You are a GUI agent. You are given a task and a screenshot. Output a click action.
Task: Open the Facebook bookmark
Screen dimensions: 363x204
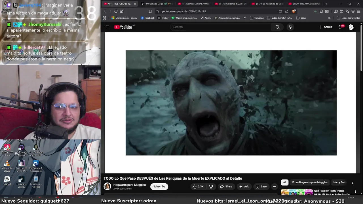147,18
